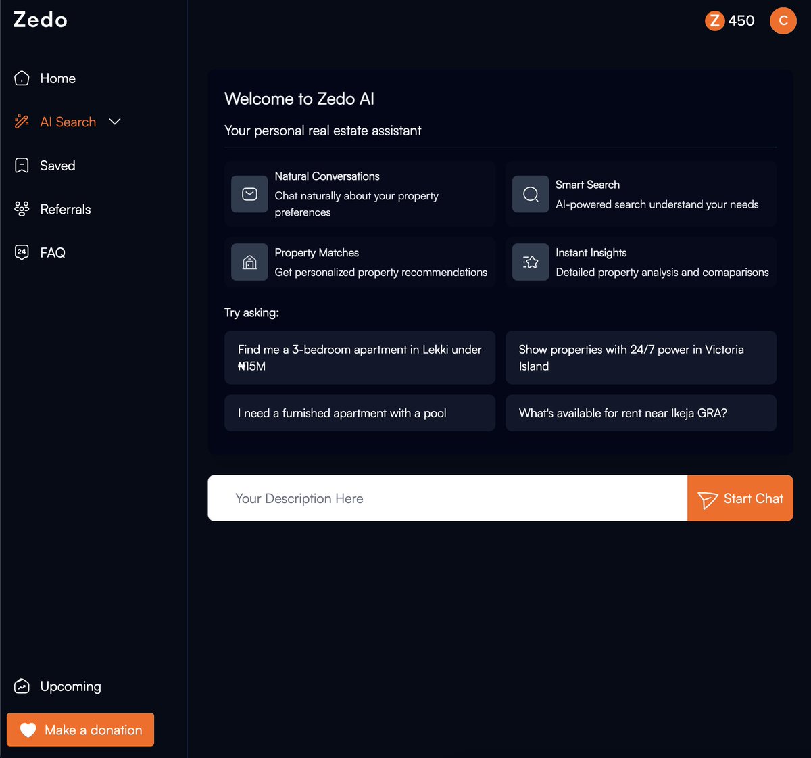The image size is (811, 758).
Task: Click Make a donation
Action: pos(80,730)
